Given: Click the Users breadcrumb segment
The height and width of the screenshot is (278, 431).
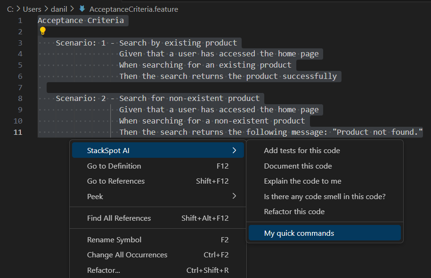Looking at the screenshot, I should (32, 9).
